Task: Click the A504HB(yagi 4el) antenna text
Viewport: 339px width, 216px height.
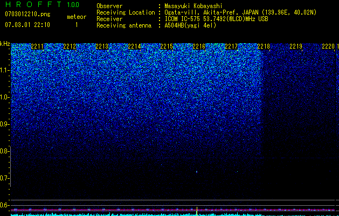Action: coord(190,25)
